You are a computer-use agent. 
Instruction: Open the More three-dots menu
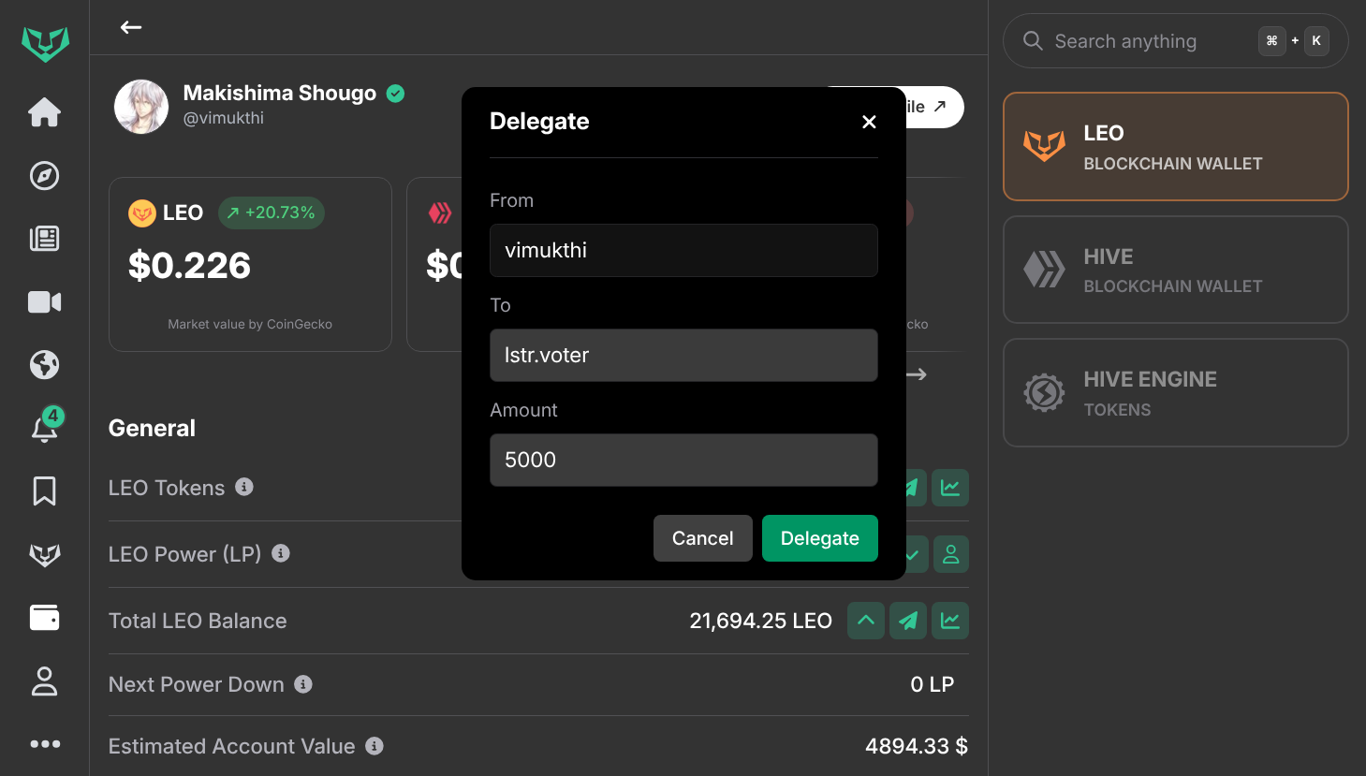[45, 744]
